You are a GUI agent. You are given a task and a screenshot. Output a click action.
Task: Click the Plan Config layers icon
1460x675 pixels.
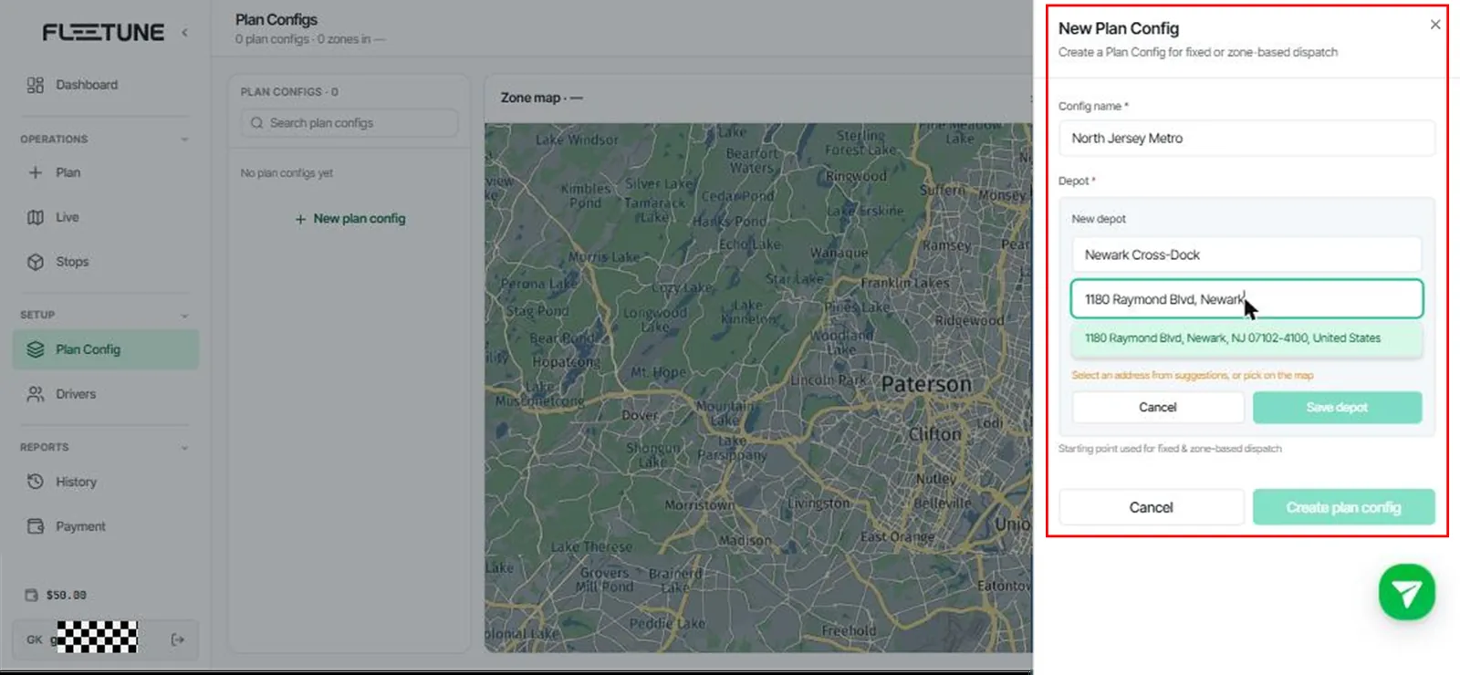(36, 349)
